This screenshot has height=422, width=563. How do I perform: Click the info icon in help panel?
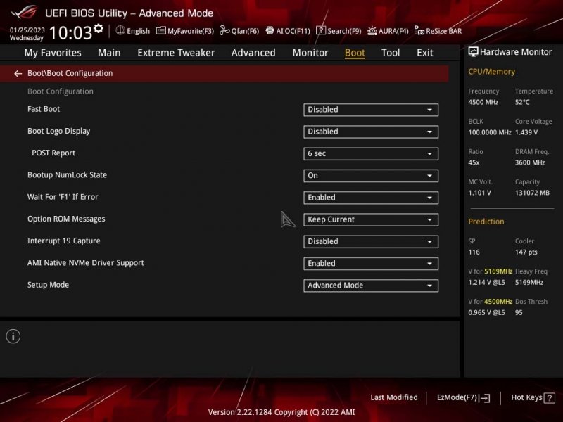[13, 336]
